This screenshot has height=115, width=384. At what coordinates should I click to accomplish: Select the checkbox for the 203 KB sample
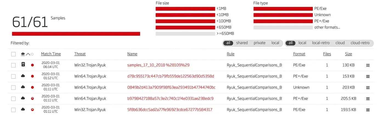click(13, 88)
